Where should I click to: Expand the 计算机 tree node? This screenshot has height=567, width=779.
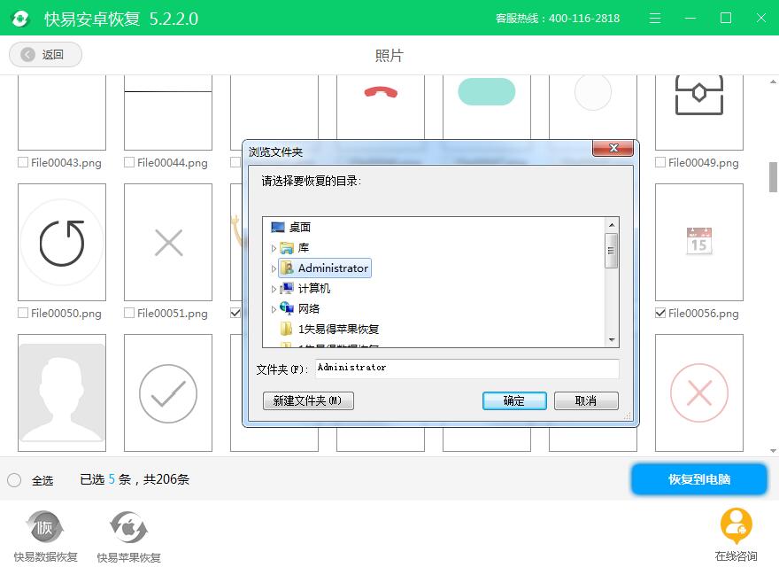[x=274, y=289]
